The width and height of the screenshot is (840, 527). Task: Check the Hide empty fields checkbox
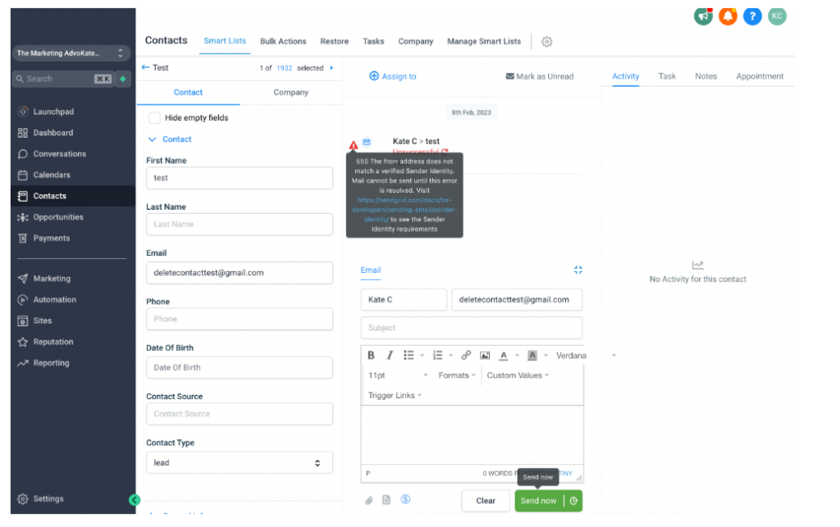154,118
